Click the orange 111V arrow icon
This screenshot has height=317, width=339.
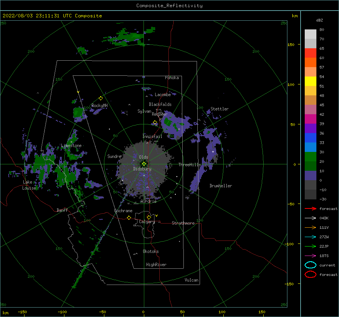pyautogui.click(x=310, y=227)
